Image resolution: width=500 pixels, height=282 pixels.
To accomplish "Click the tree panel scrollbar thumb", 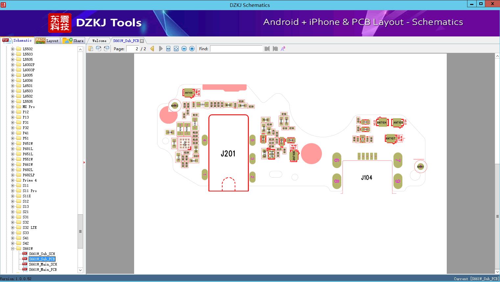I will pos(80,231).
